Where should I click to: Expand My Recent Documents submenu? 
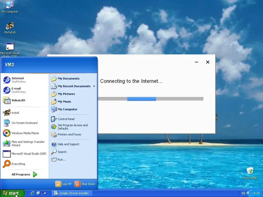pyautogui.click(x=73, y=86)
